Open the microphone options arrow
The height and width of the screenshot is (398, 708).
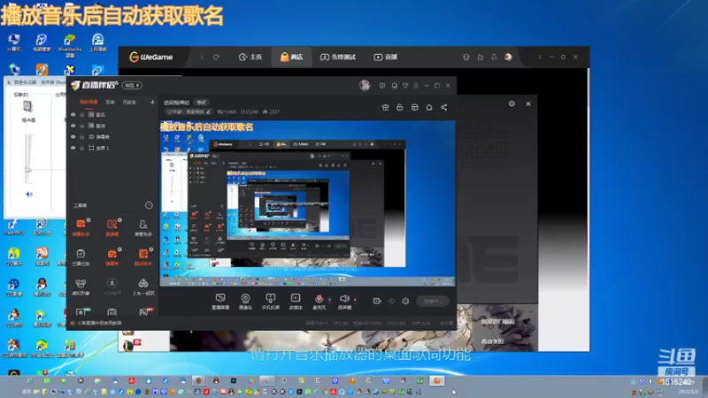(x=329, y=300)
